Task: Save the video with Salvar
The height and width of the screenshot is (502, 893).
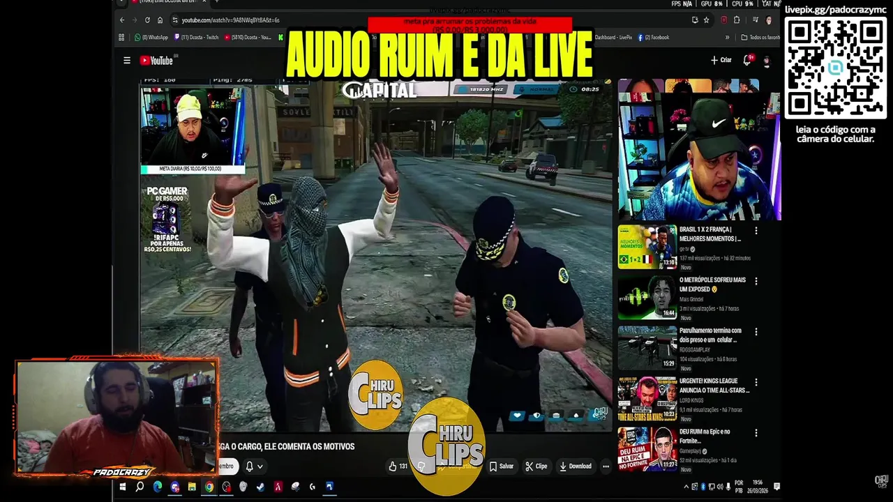Action: click(x=501, y=466)
